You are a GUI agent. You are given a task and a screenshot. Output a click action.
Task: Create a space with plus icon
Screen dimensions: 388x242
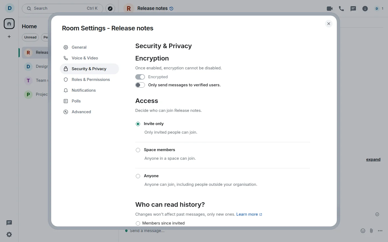pyautogui.click(x=9, y=37)
